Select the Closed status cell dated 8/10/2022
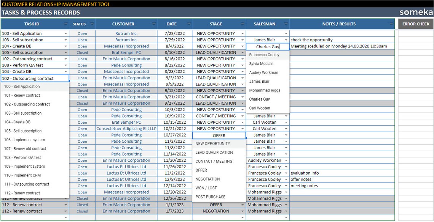This screenshot has width=434, height=222. (82, 52)
